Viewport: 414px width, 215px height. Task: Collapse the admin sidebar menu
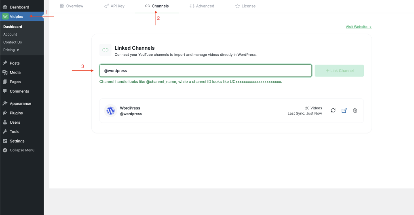(x=22, y=150)
